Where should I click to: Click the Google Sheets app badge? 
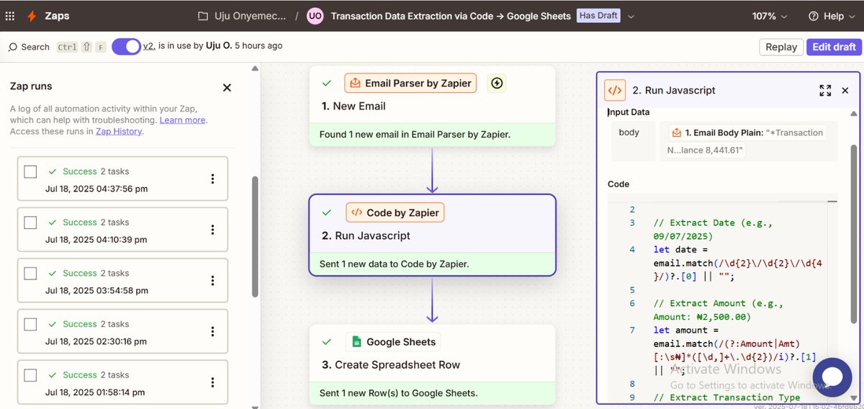[x=392, y=342]
